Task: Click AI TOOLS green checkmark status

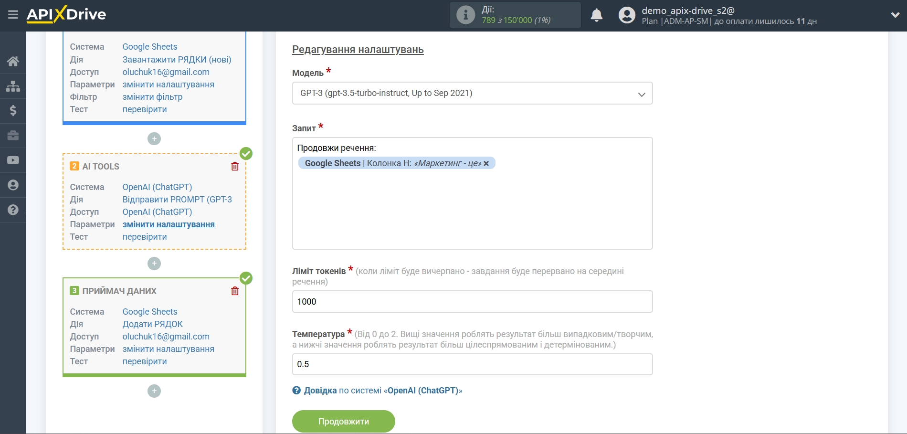Action: (246, 153)
